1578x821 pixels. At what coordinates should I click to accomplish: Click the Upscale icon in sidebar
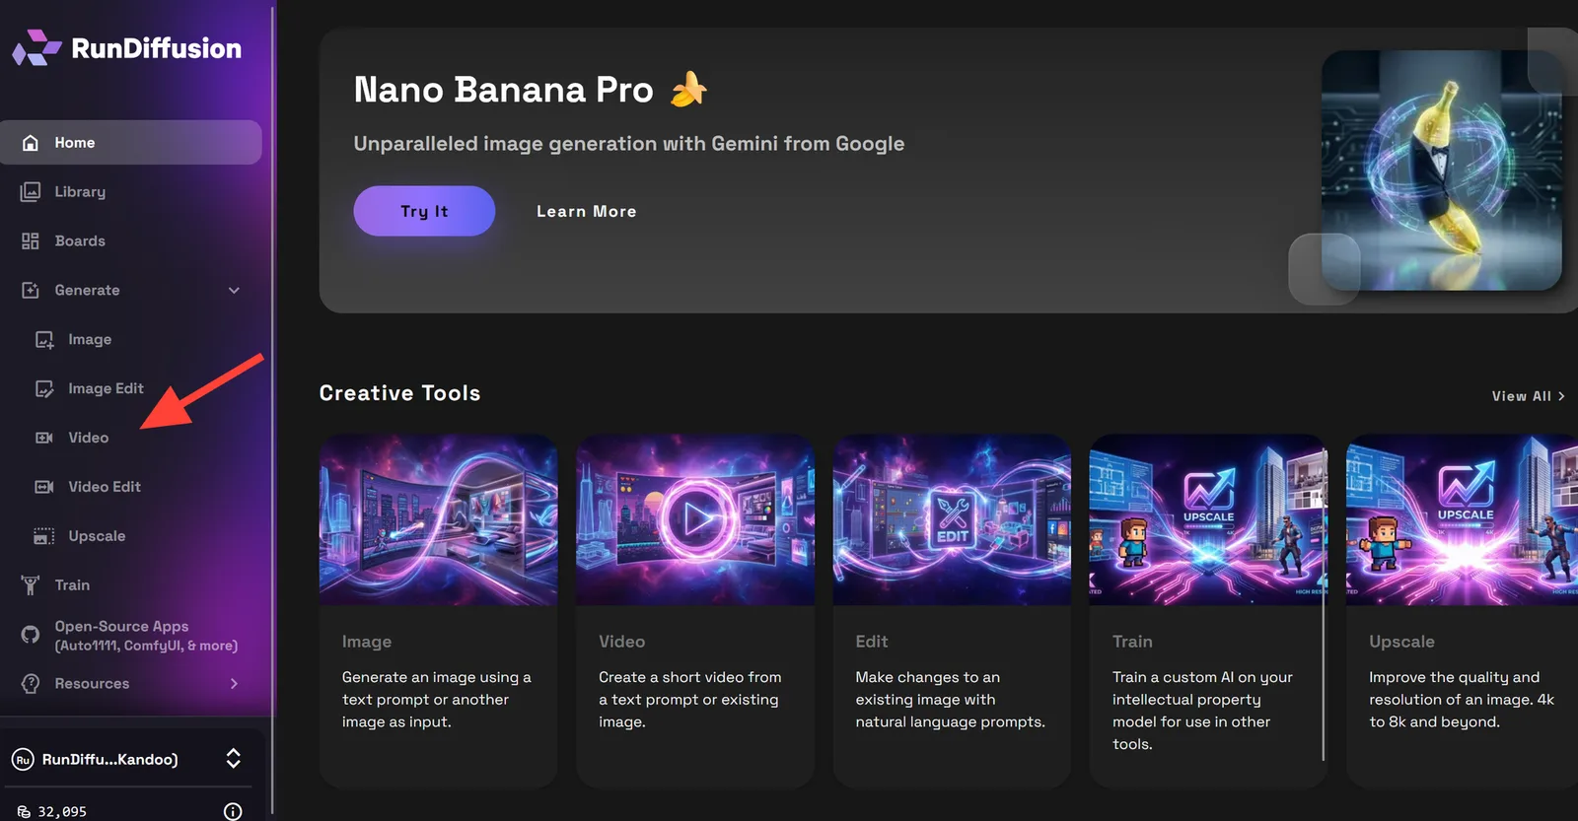(x=44, y=536)
